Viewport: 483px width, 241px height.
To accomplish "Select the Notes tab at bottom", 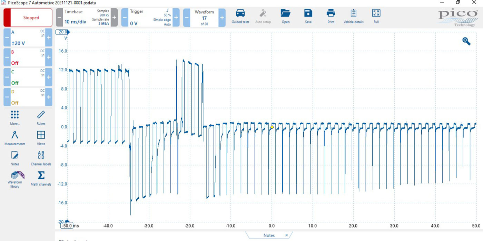I will (x=269, y=235).
